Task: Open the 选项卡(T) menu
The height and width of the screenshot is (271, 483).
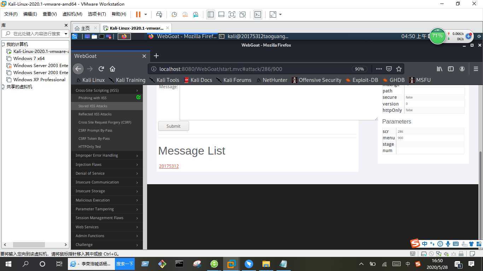Action: pyautogui.click(x=97, y=14)
